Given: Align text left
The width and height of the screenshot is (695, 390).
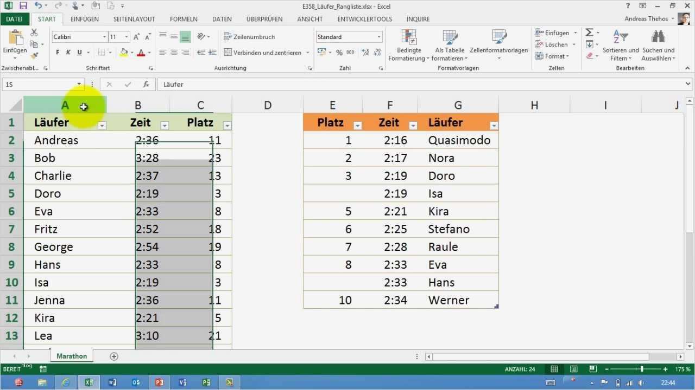Looking at the screenshot, I should [x=163, y=53].
